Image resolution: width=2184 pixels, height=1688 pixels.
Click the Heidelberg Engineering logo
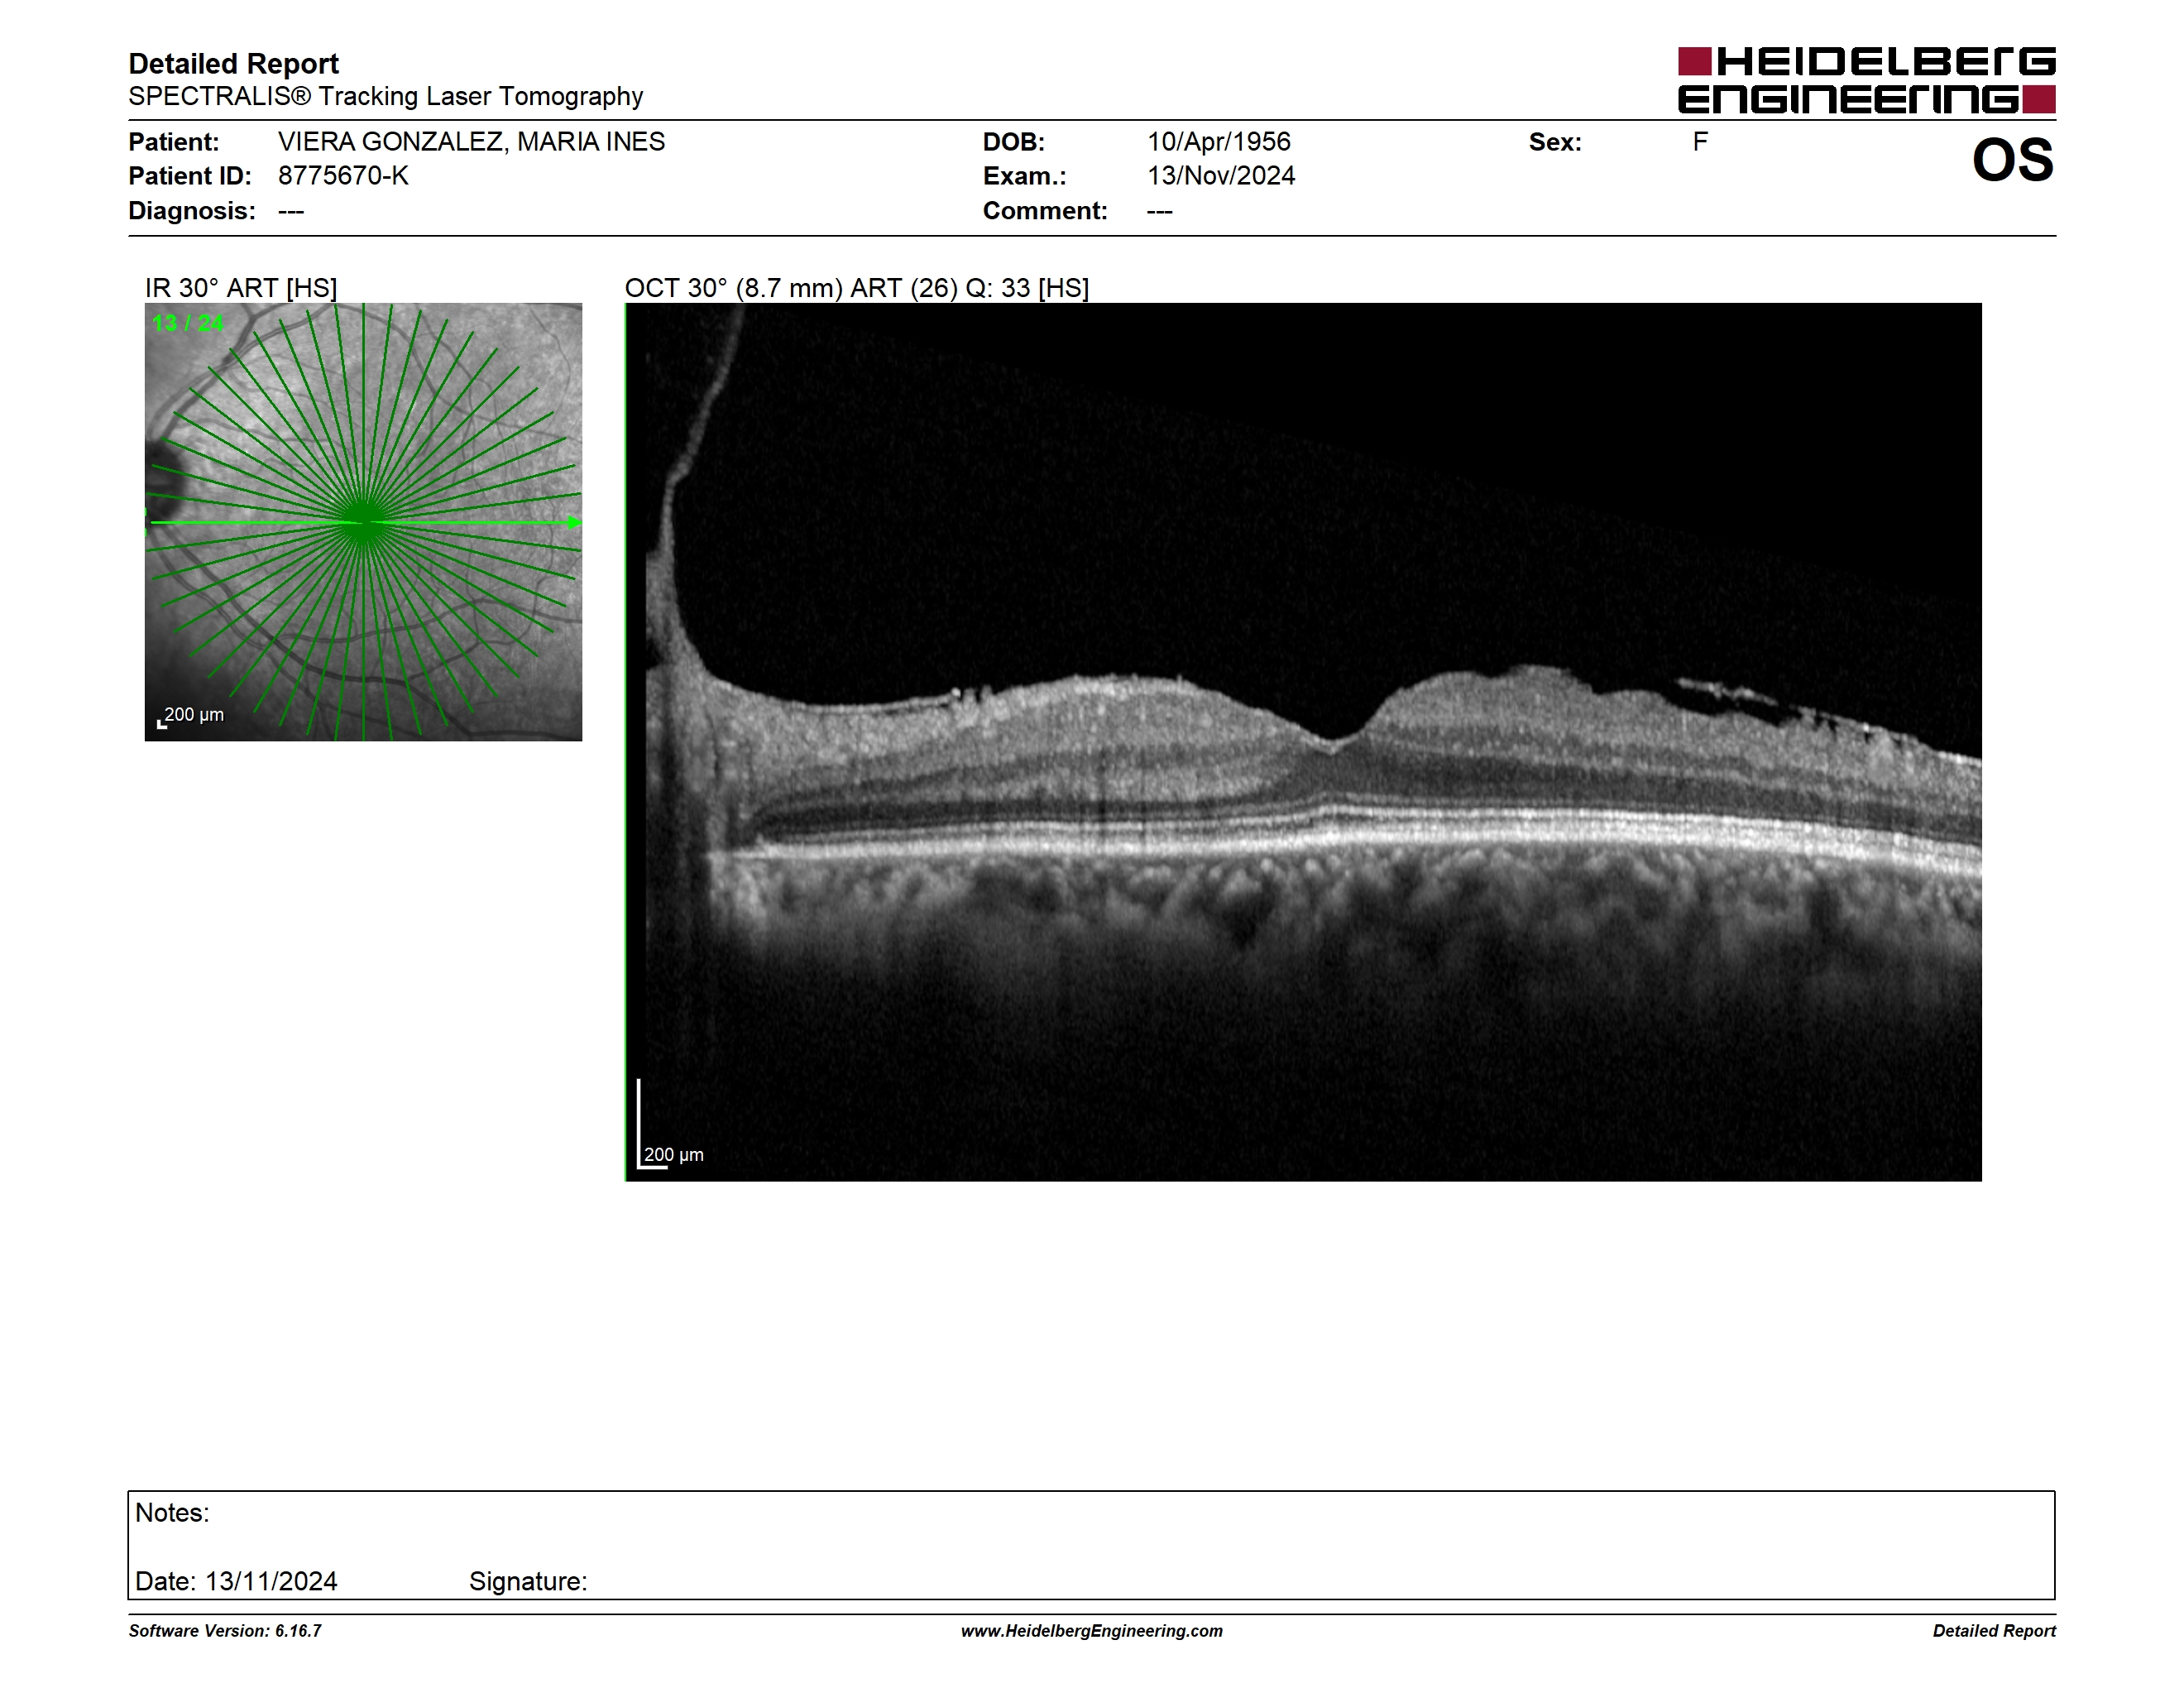coord(1866,80)
